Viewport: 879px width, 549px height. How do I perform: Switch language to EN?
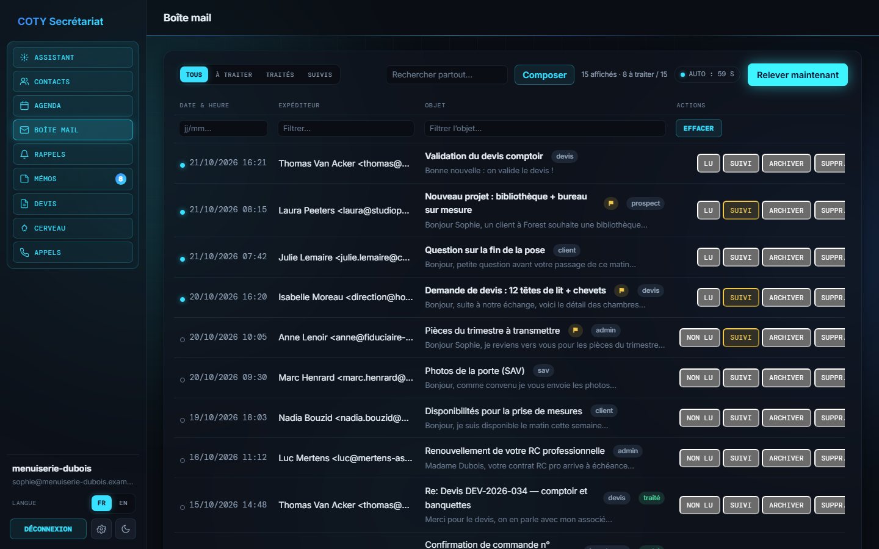(123, 503)
